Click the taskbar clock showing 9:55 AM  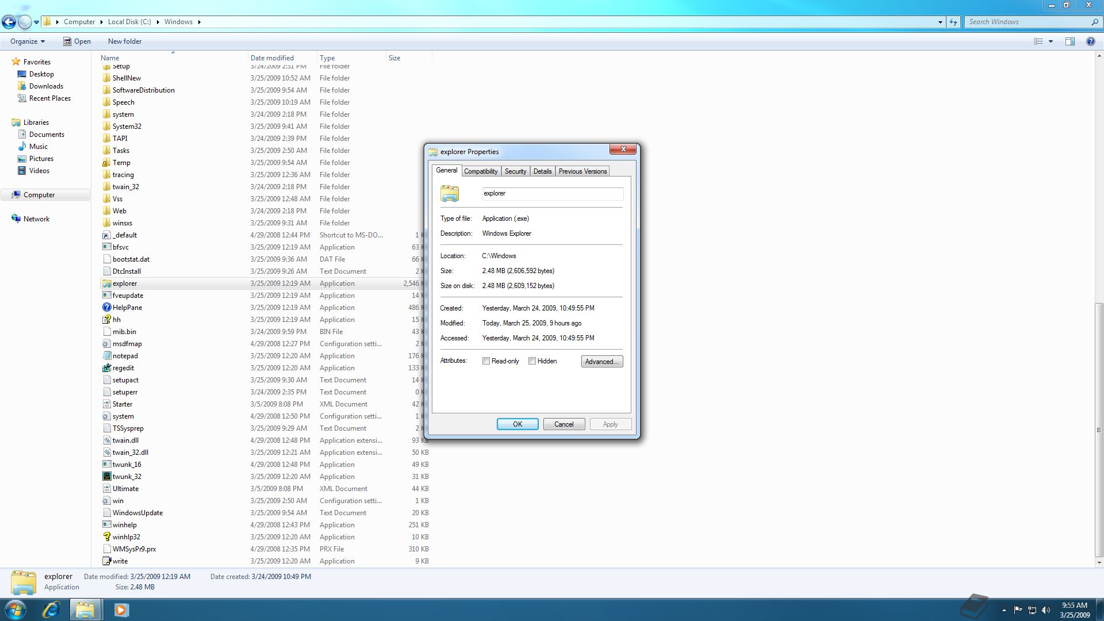pos(1074,610)
